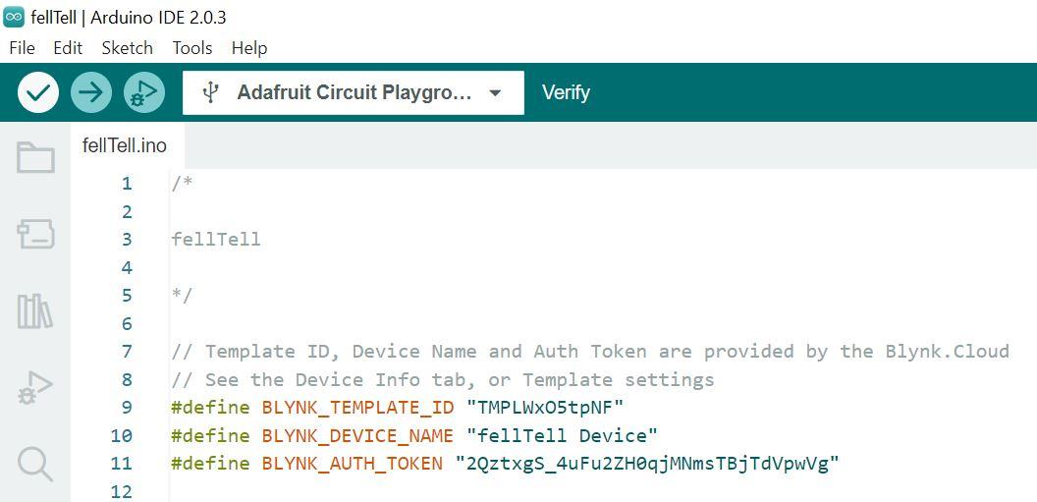
Task: Open the Debug sidebar panel icon
Action: click(35, 388)
